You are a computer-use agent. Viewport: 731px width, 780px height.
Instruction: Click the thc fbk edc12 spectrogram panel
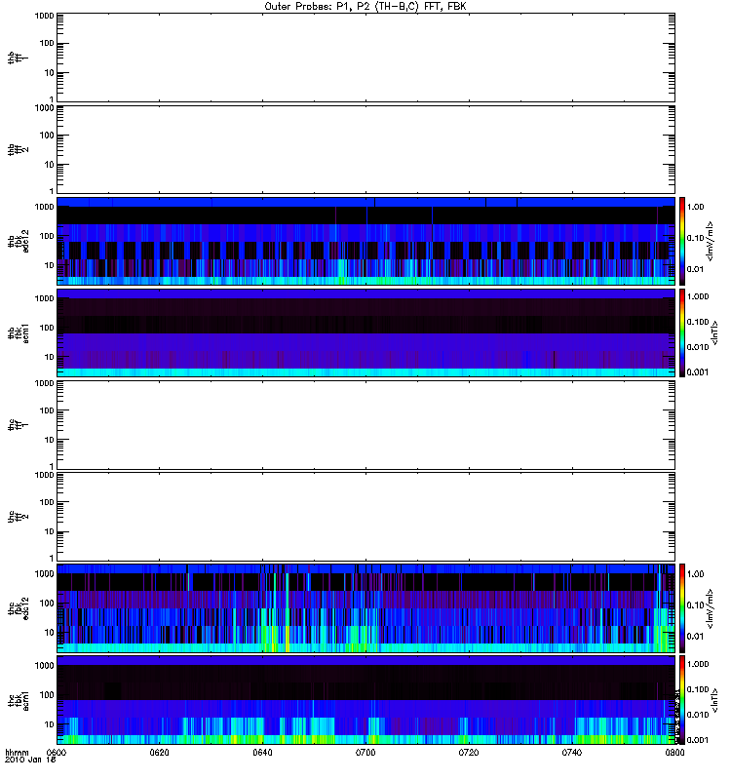pyautogui.click(x=365, y=607)
